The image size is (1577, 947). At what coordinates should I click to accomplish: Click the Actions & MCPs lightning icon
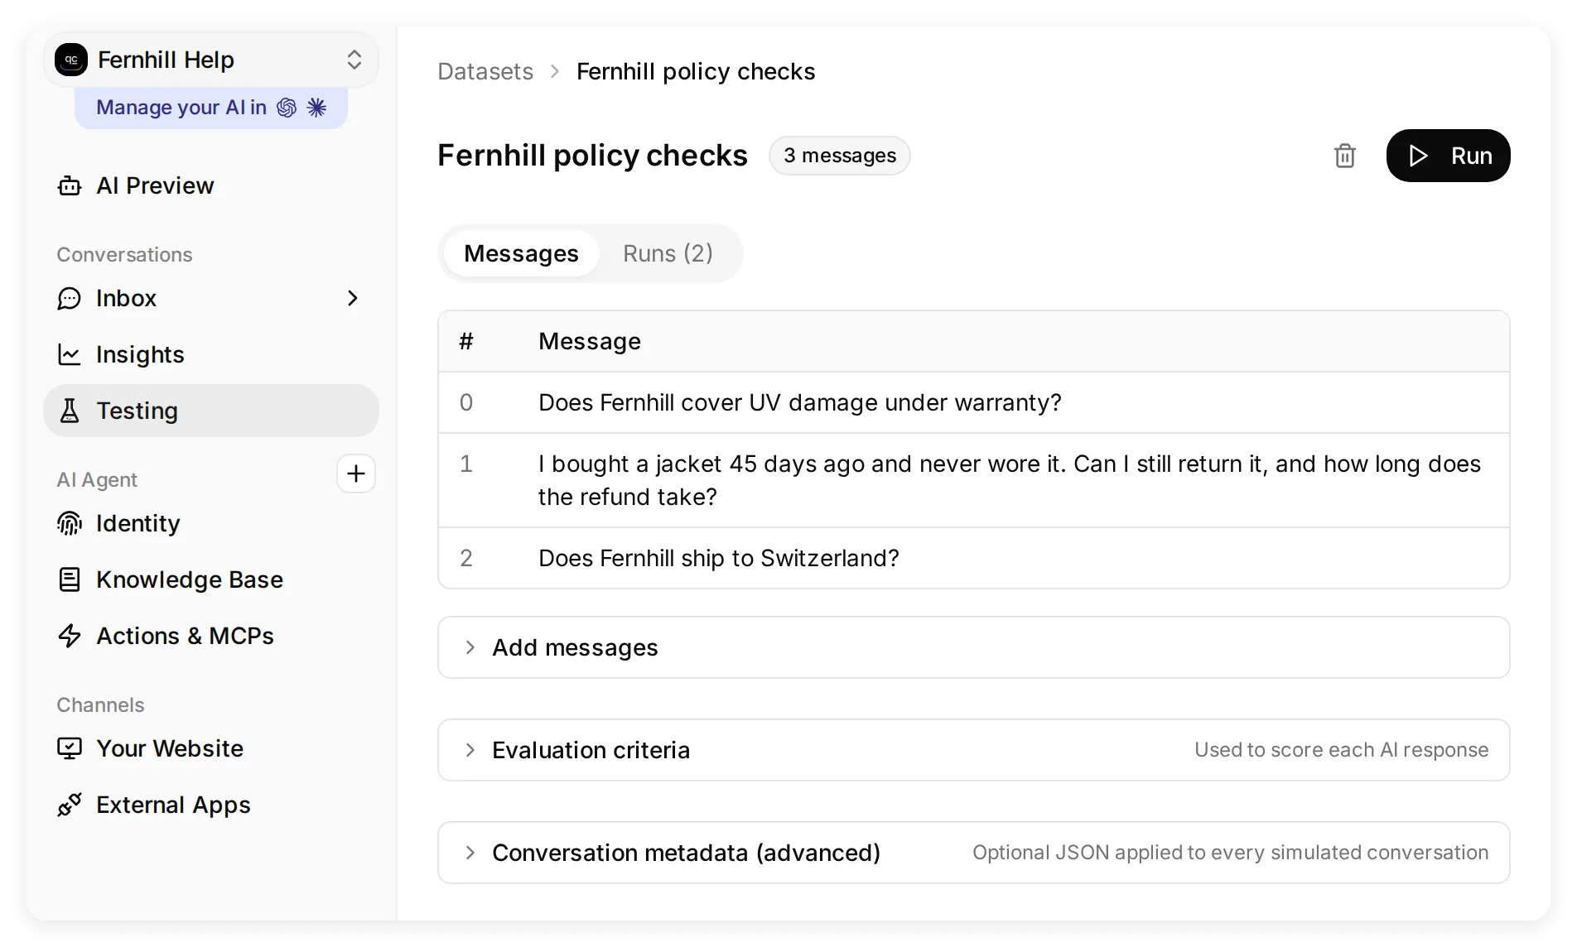(70, 636)
